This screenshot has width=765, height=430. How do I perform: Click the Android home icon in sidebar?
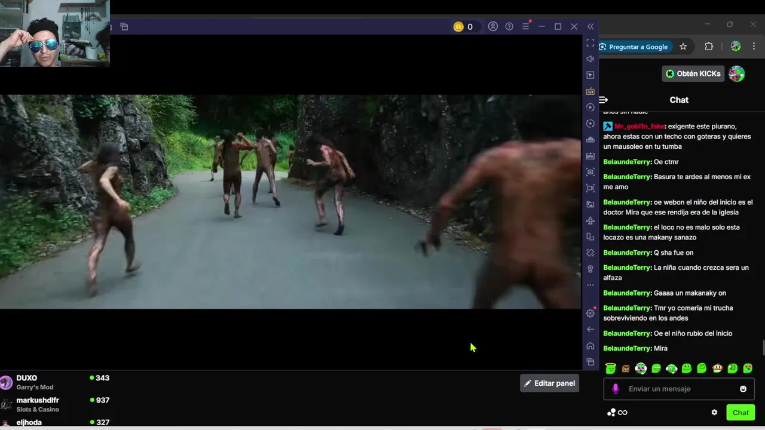(x=590, y=345)
